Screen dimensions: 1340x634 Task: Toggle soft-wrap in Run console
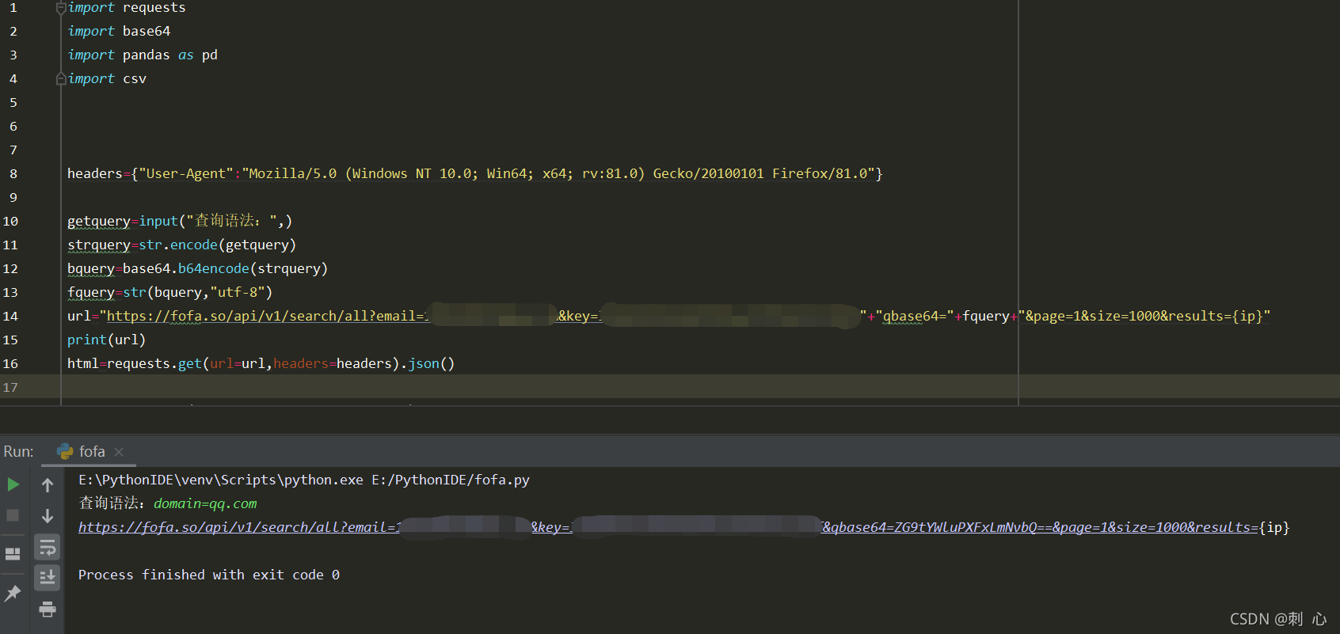click(x=48, y=547)
